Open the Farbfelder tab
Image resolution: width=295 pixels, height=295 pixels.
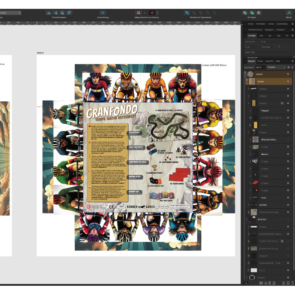[261, 24]
